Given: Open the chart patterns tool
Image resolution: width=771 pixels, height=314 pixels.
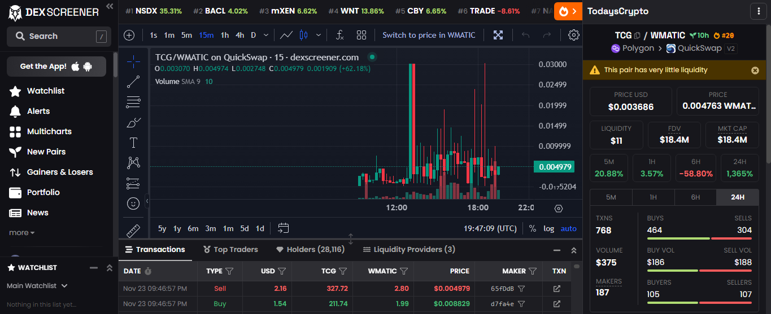Looking at the screenshot, I should point(133,163).
